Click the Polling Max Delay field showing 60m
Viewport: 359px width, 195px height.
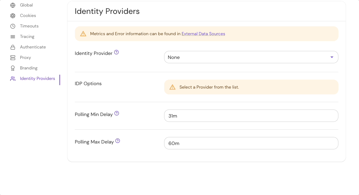pyautogui.click(x=251, y=143)
